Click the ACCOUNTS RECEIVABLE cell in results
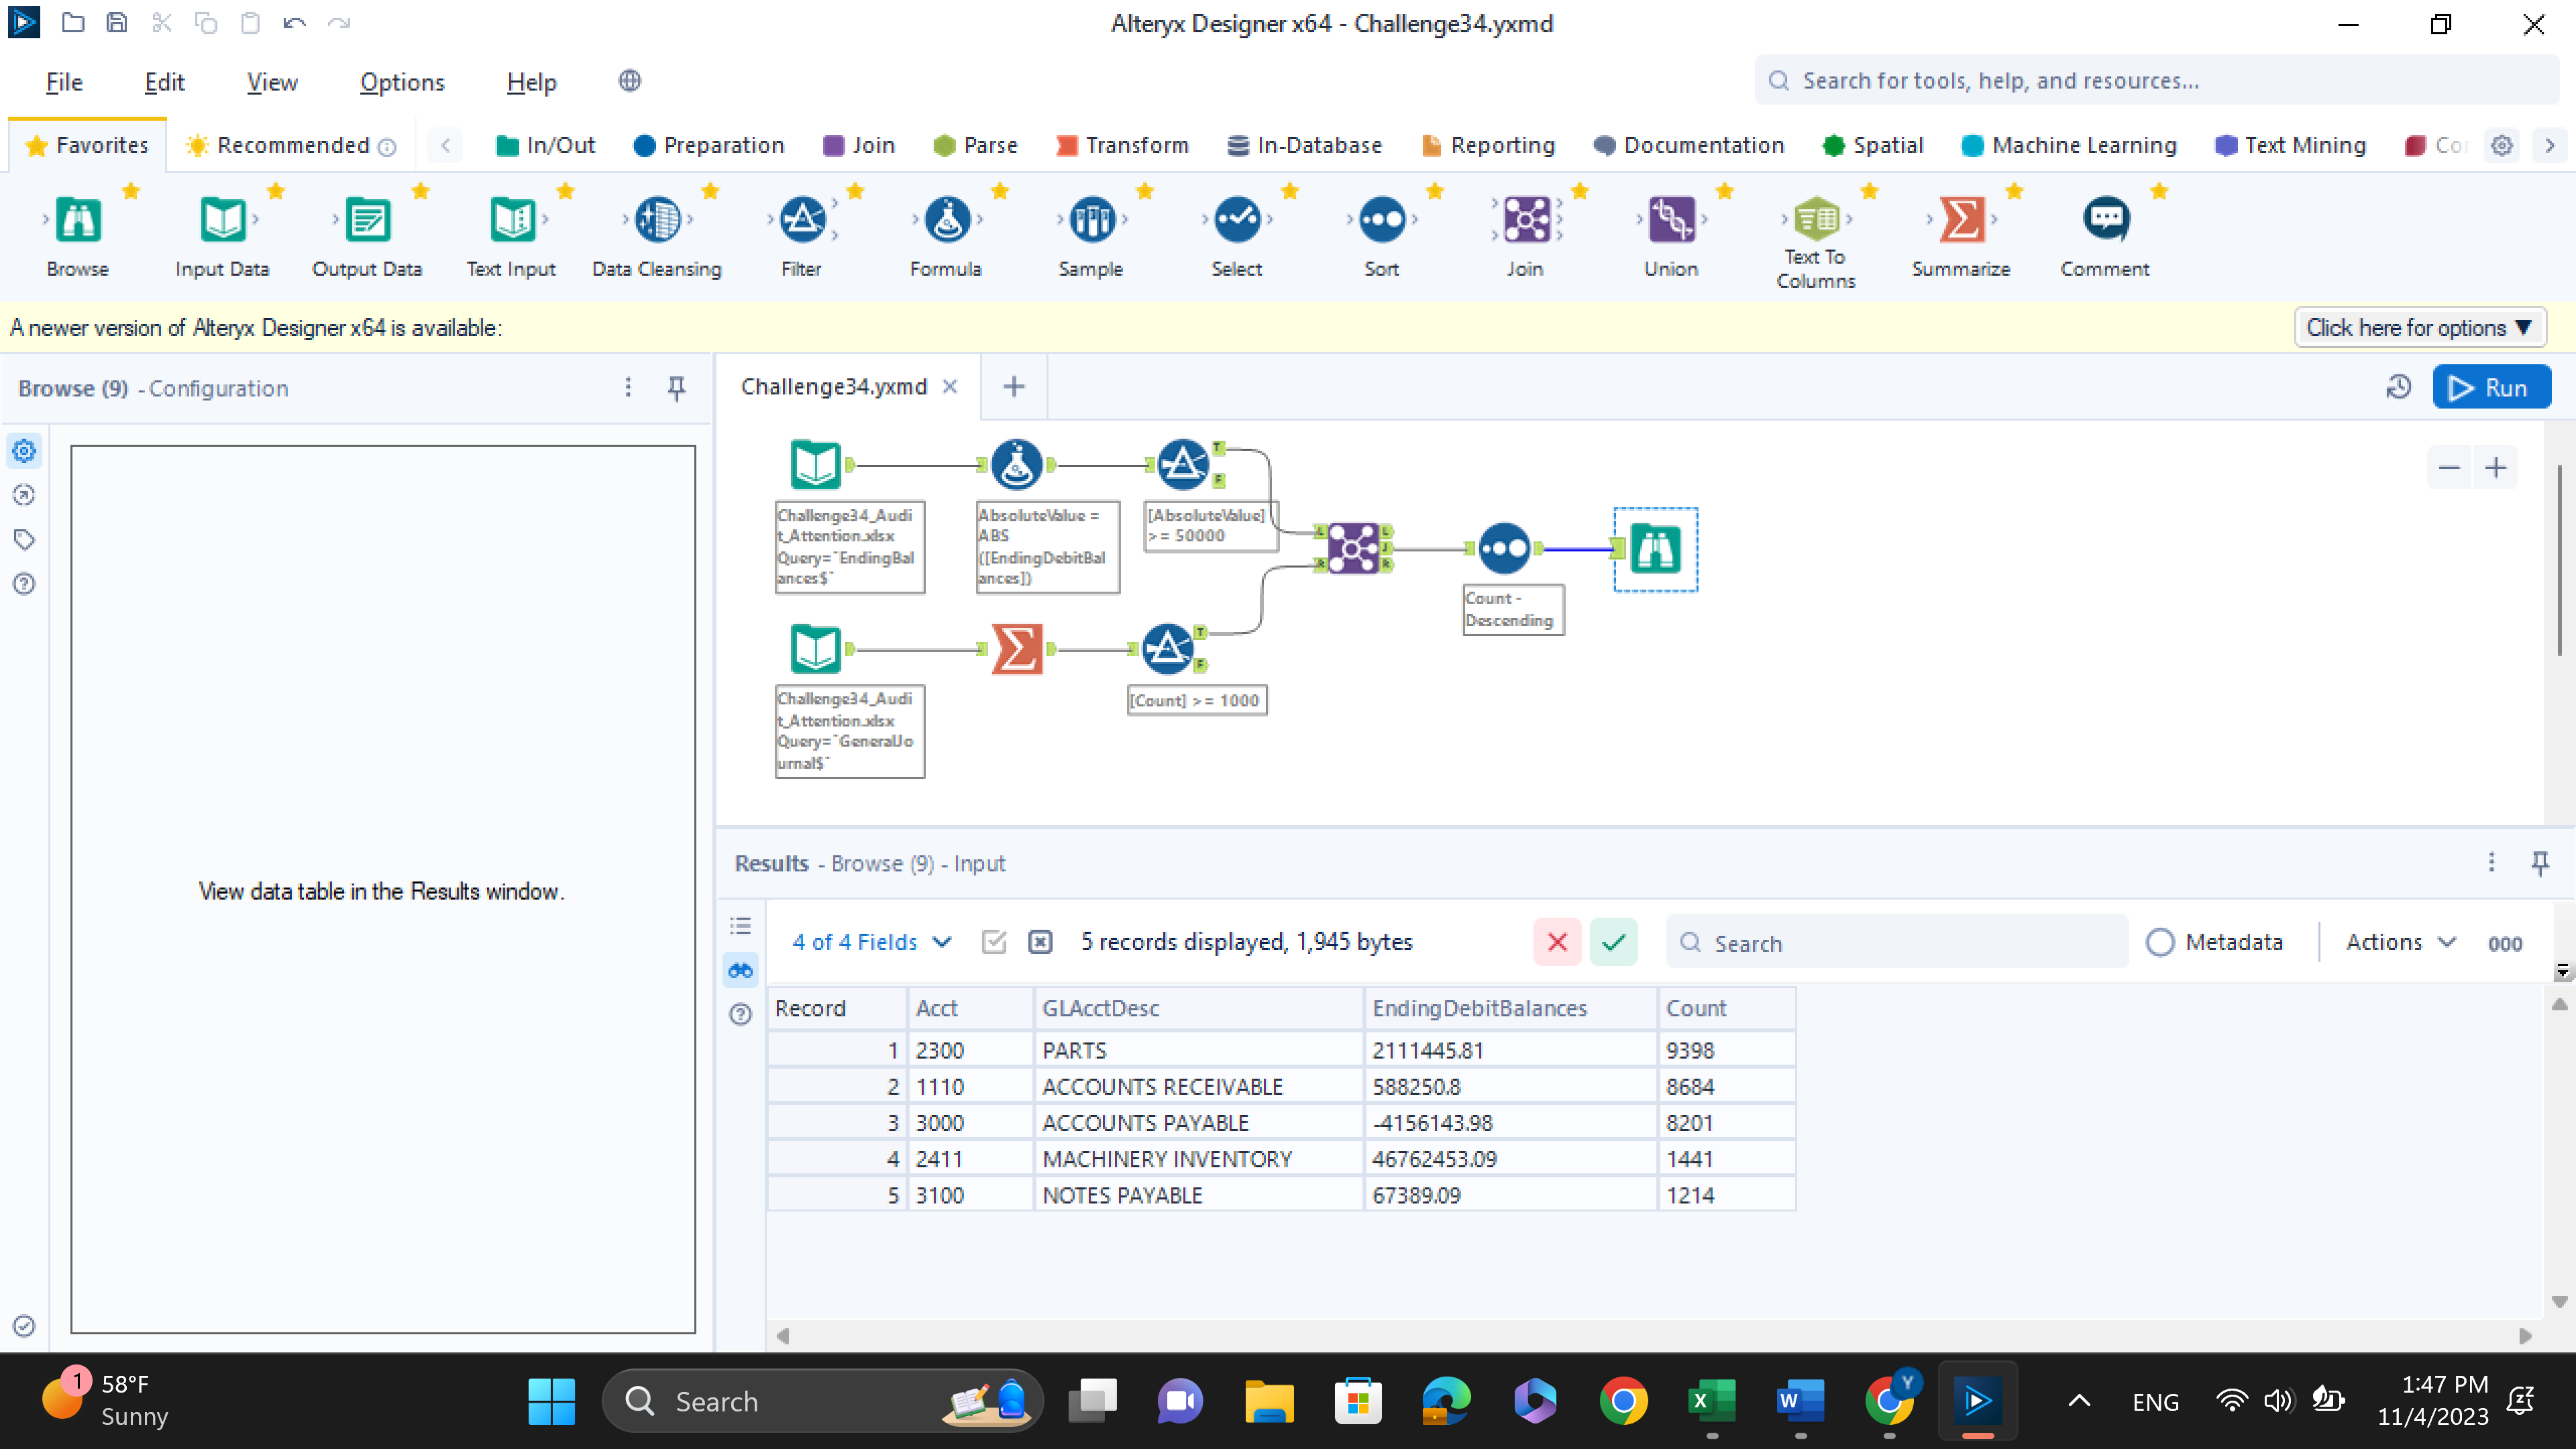The width and height of the screenshot is (2576, 1449). tap(1198, 1087)
